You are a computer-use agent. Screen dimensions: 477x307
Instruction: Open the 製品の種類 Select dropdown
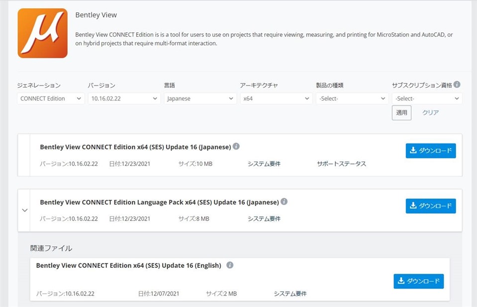[x=352, y=99]
